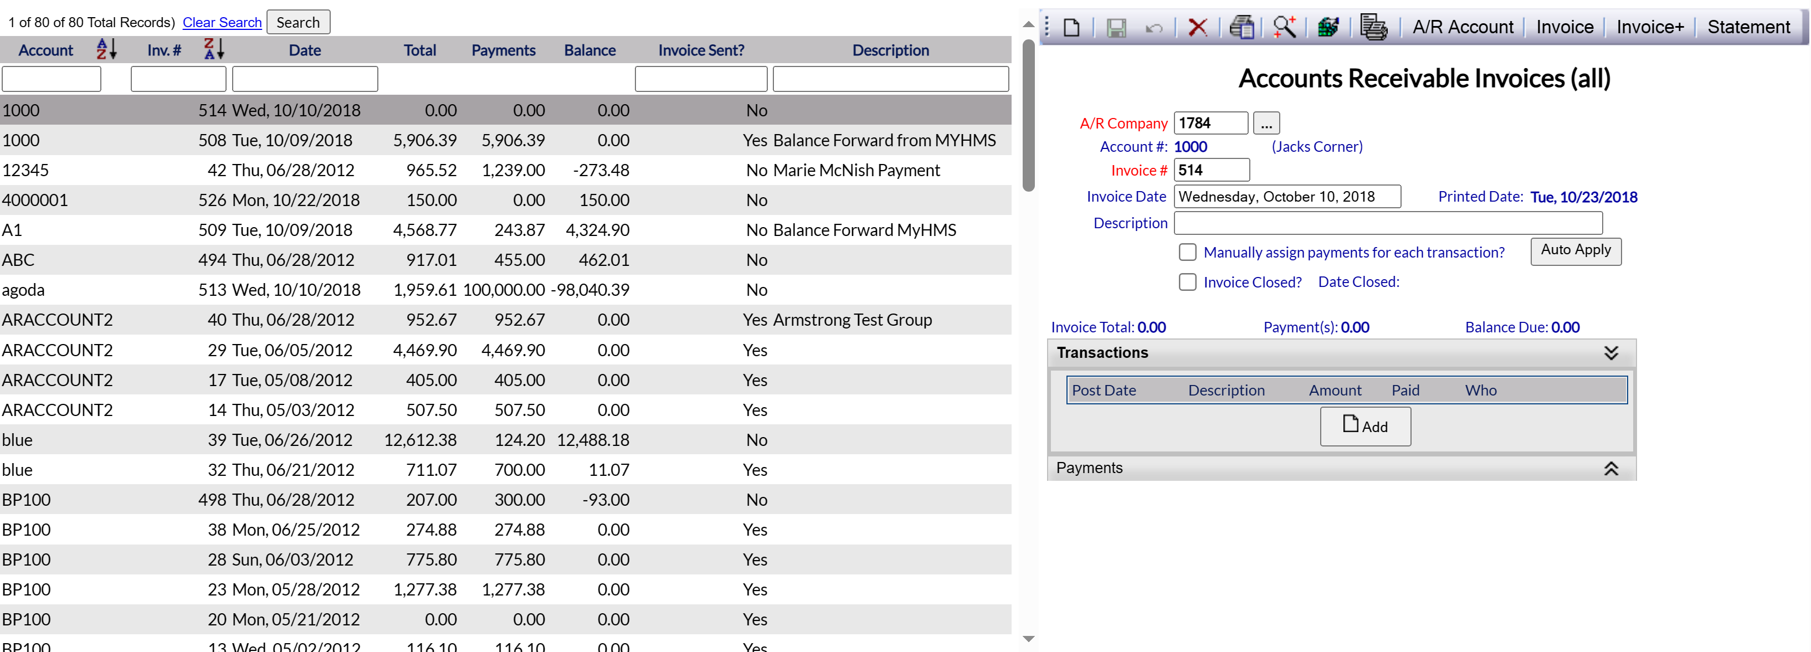Check the Invoice Closed? checkbox
The width and height of the screenshot is (1811, 652).
1187,282
